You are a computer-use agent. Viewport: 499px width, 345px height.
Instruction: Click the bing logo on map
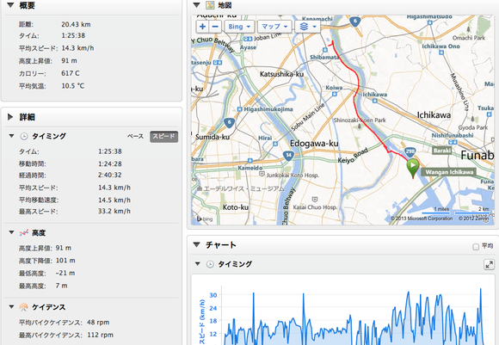[205, 219]
